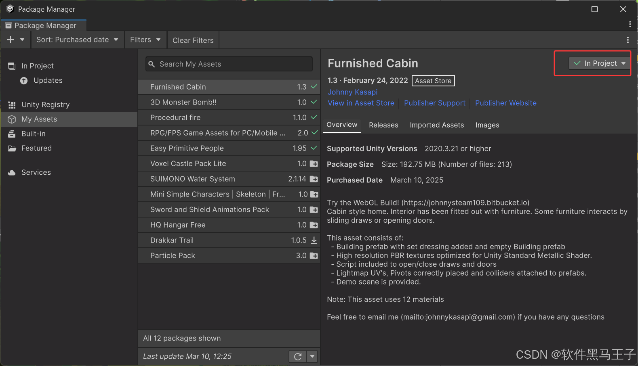Click the refresh package list button
638x366 pixels.
coord(298,356)
